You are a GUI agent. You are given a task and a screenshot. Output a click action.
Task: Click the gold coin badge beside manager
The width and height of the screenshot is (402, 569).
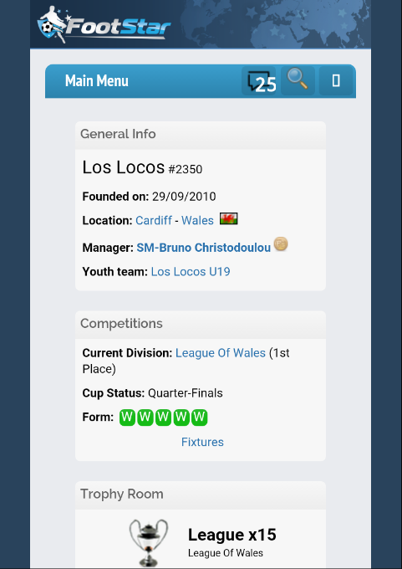coord(281,243)
